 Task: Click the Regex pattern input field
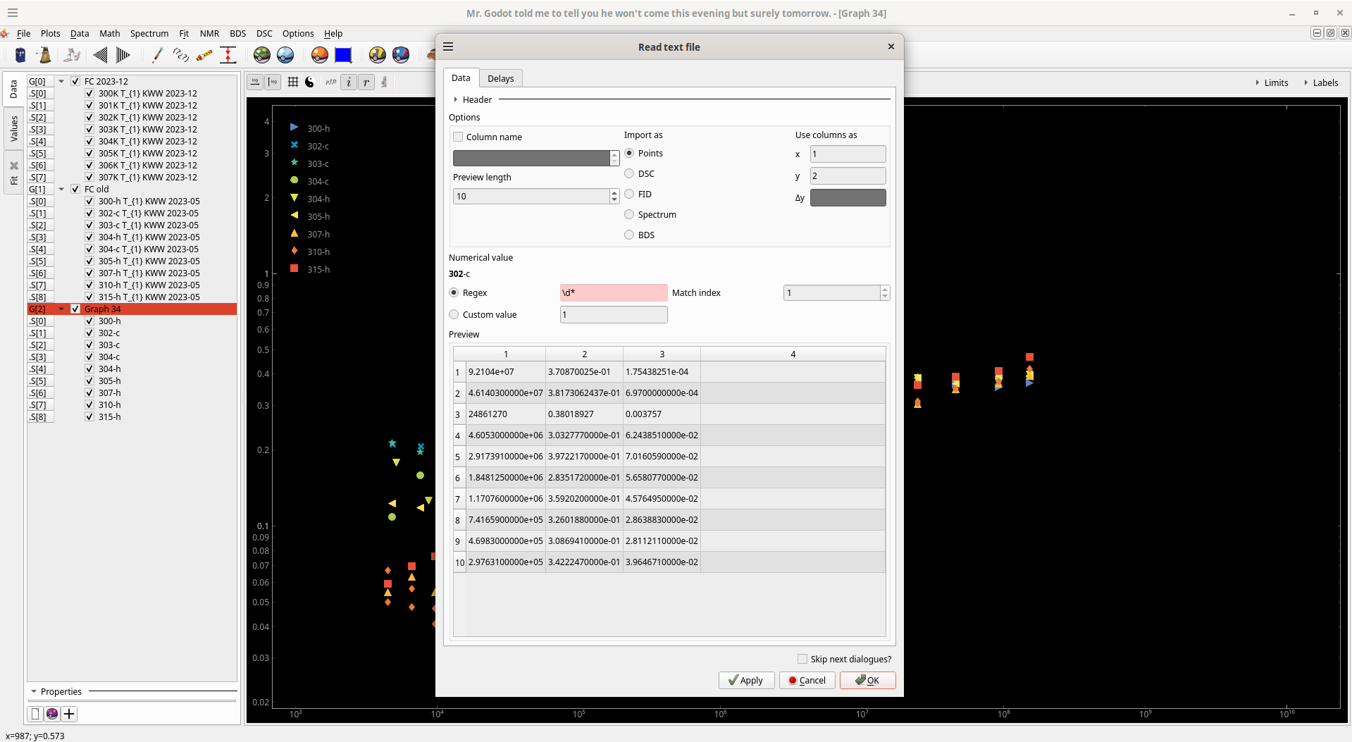coord(613,292)
